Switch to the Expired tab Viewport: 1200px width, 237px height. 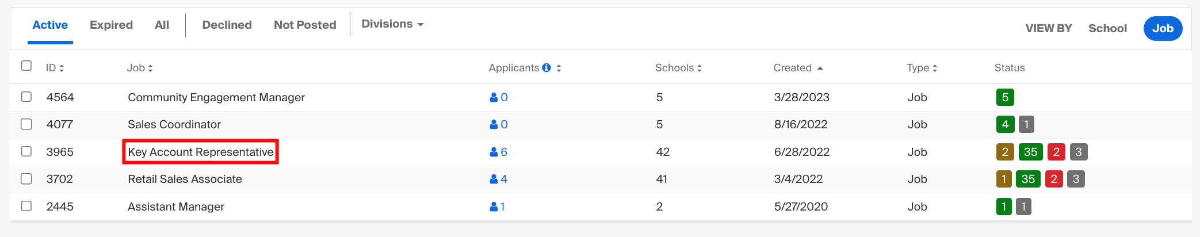tap(111, 25)
